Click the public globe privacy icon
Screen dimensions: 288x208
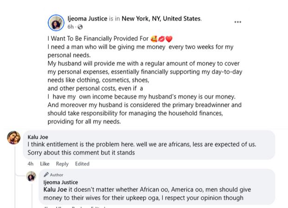pyautogui.click(x=80, y=27)
